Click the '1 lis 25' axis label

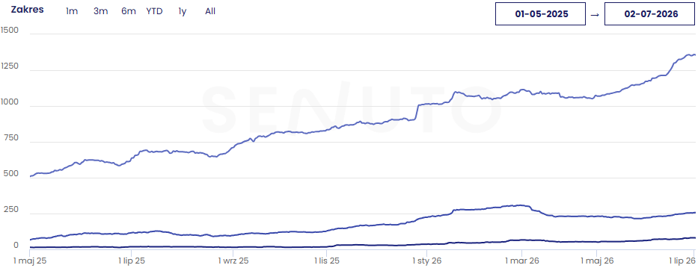coord(327,261)
